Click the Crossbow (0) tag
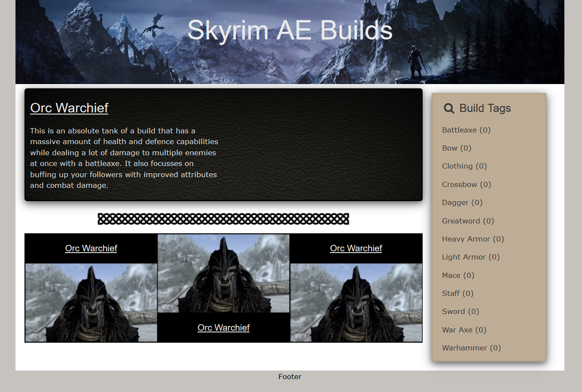The width and height of the screenshot is (582, 392). pyautogui.click(x=466, y=184)
